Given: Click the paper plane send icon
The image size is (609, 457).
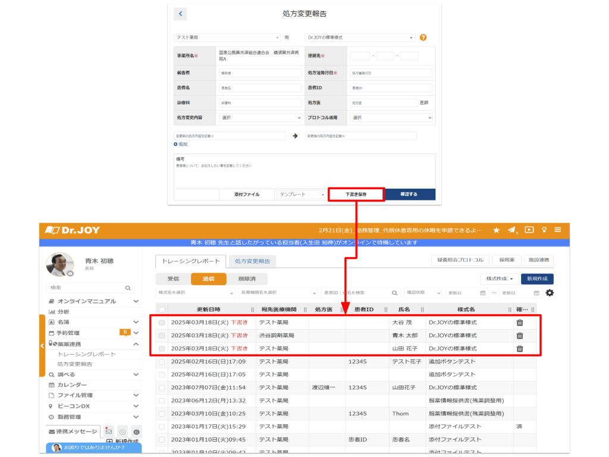Looking at the screenshot, I should (511, 230).
